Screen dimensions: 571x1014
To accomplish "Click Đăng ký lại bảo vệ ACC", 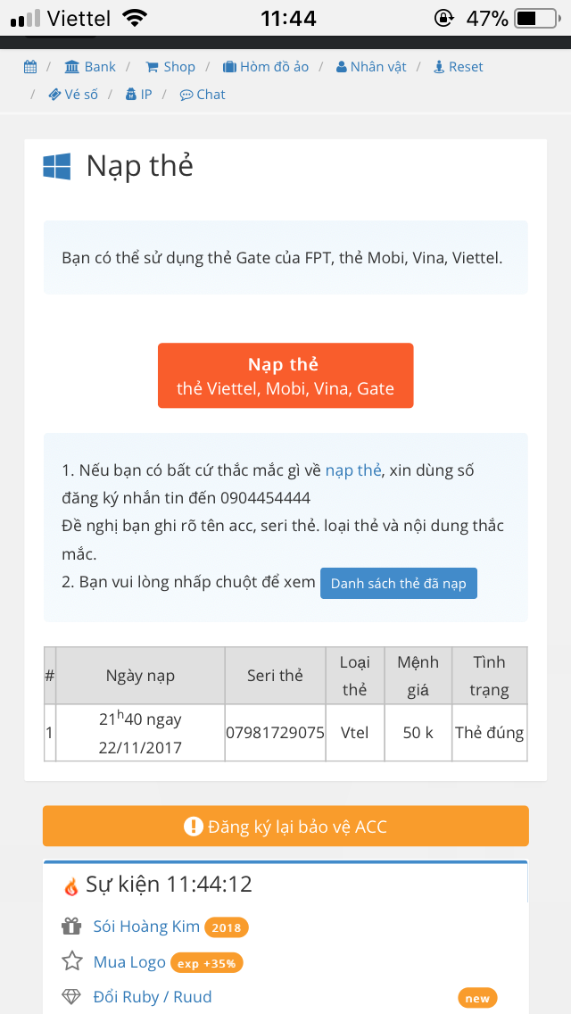I will click(x=285, y=827).
